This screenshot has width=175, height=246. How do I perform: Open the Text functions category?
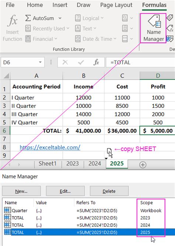(x=86, y=28)
